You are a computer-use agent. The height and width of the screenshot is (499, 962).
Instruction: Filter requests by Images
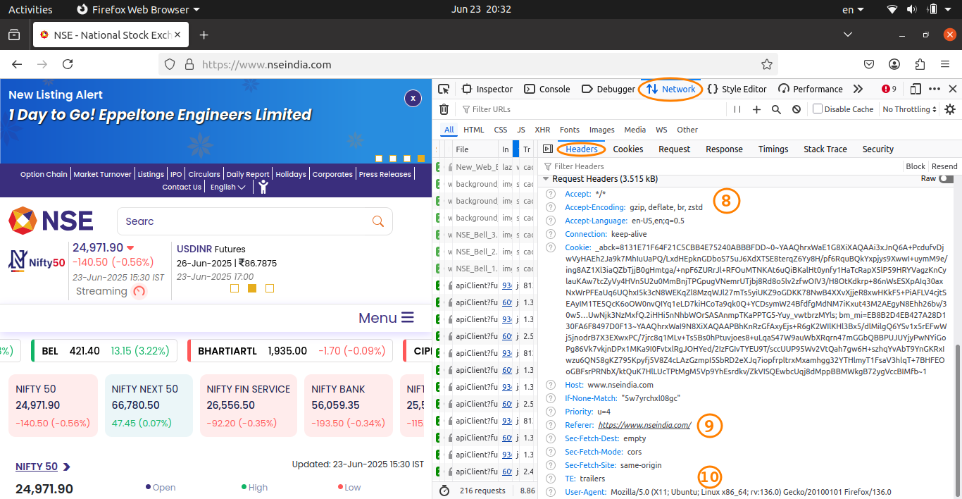[601, 130]
